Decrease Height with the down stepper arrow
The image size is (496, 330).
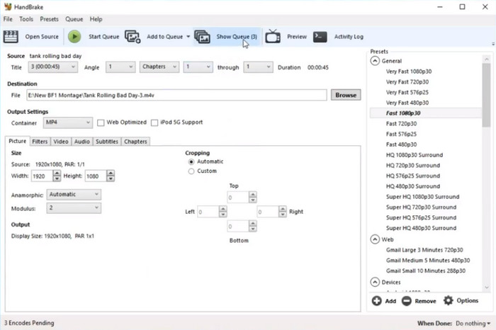111,179
